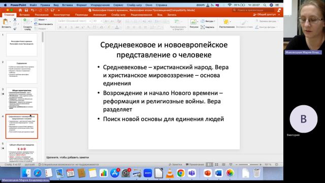Image resolution: width=325 pixels, height=183 pixels.
Task: Click zoom in plus button
Action: [x=261, y=165]
